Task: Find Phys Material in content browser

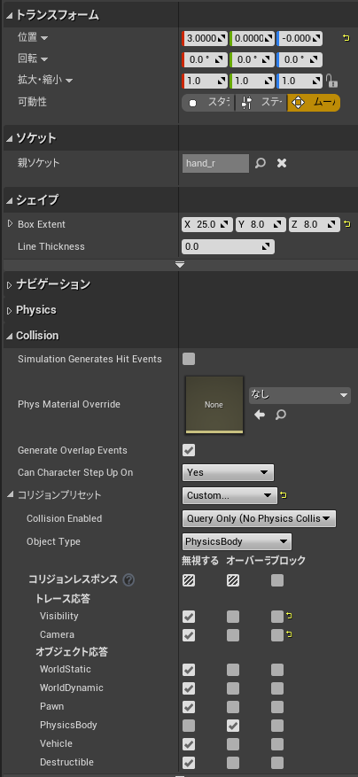Action: (281, 415)
